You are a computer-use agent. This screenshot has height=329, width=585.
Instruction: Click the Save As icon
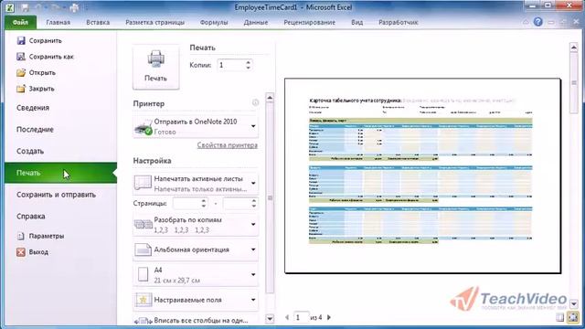point(21,57)
